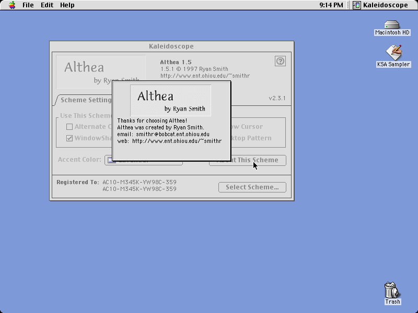Open the Apple menu icon
This screenshot has height=313, width=418.
[x=12, y=5]
